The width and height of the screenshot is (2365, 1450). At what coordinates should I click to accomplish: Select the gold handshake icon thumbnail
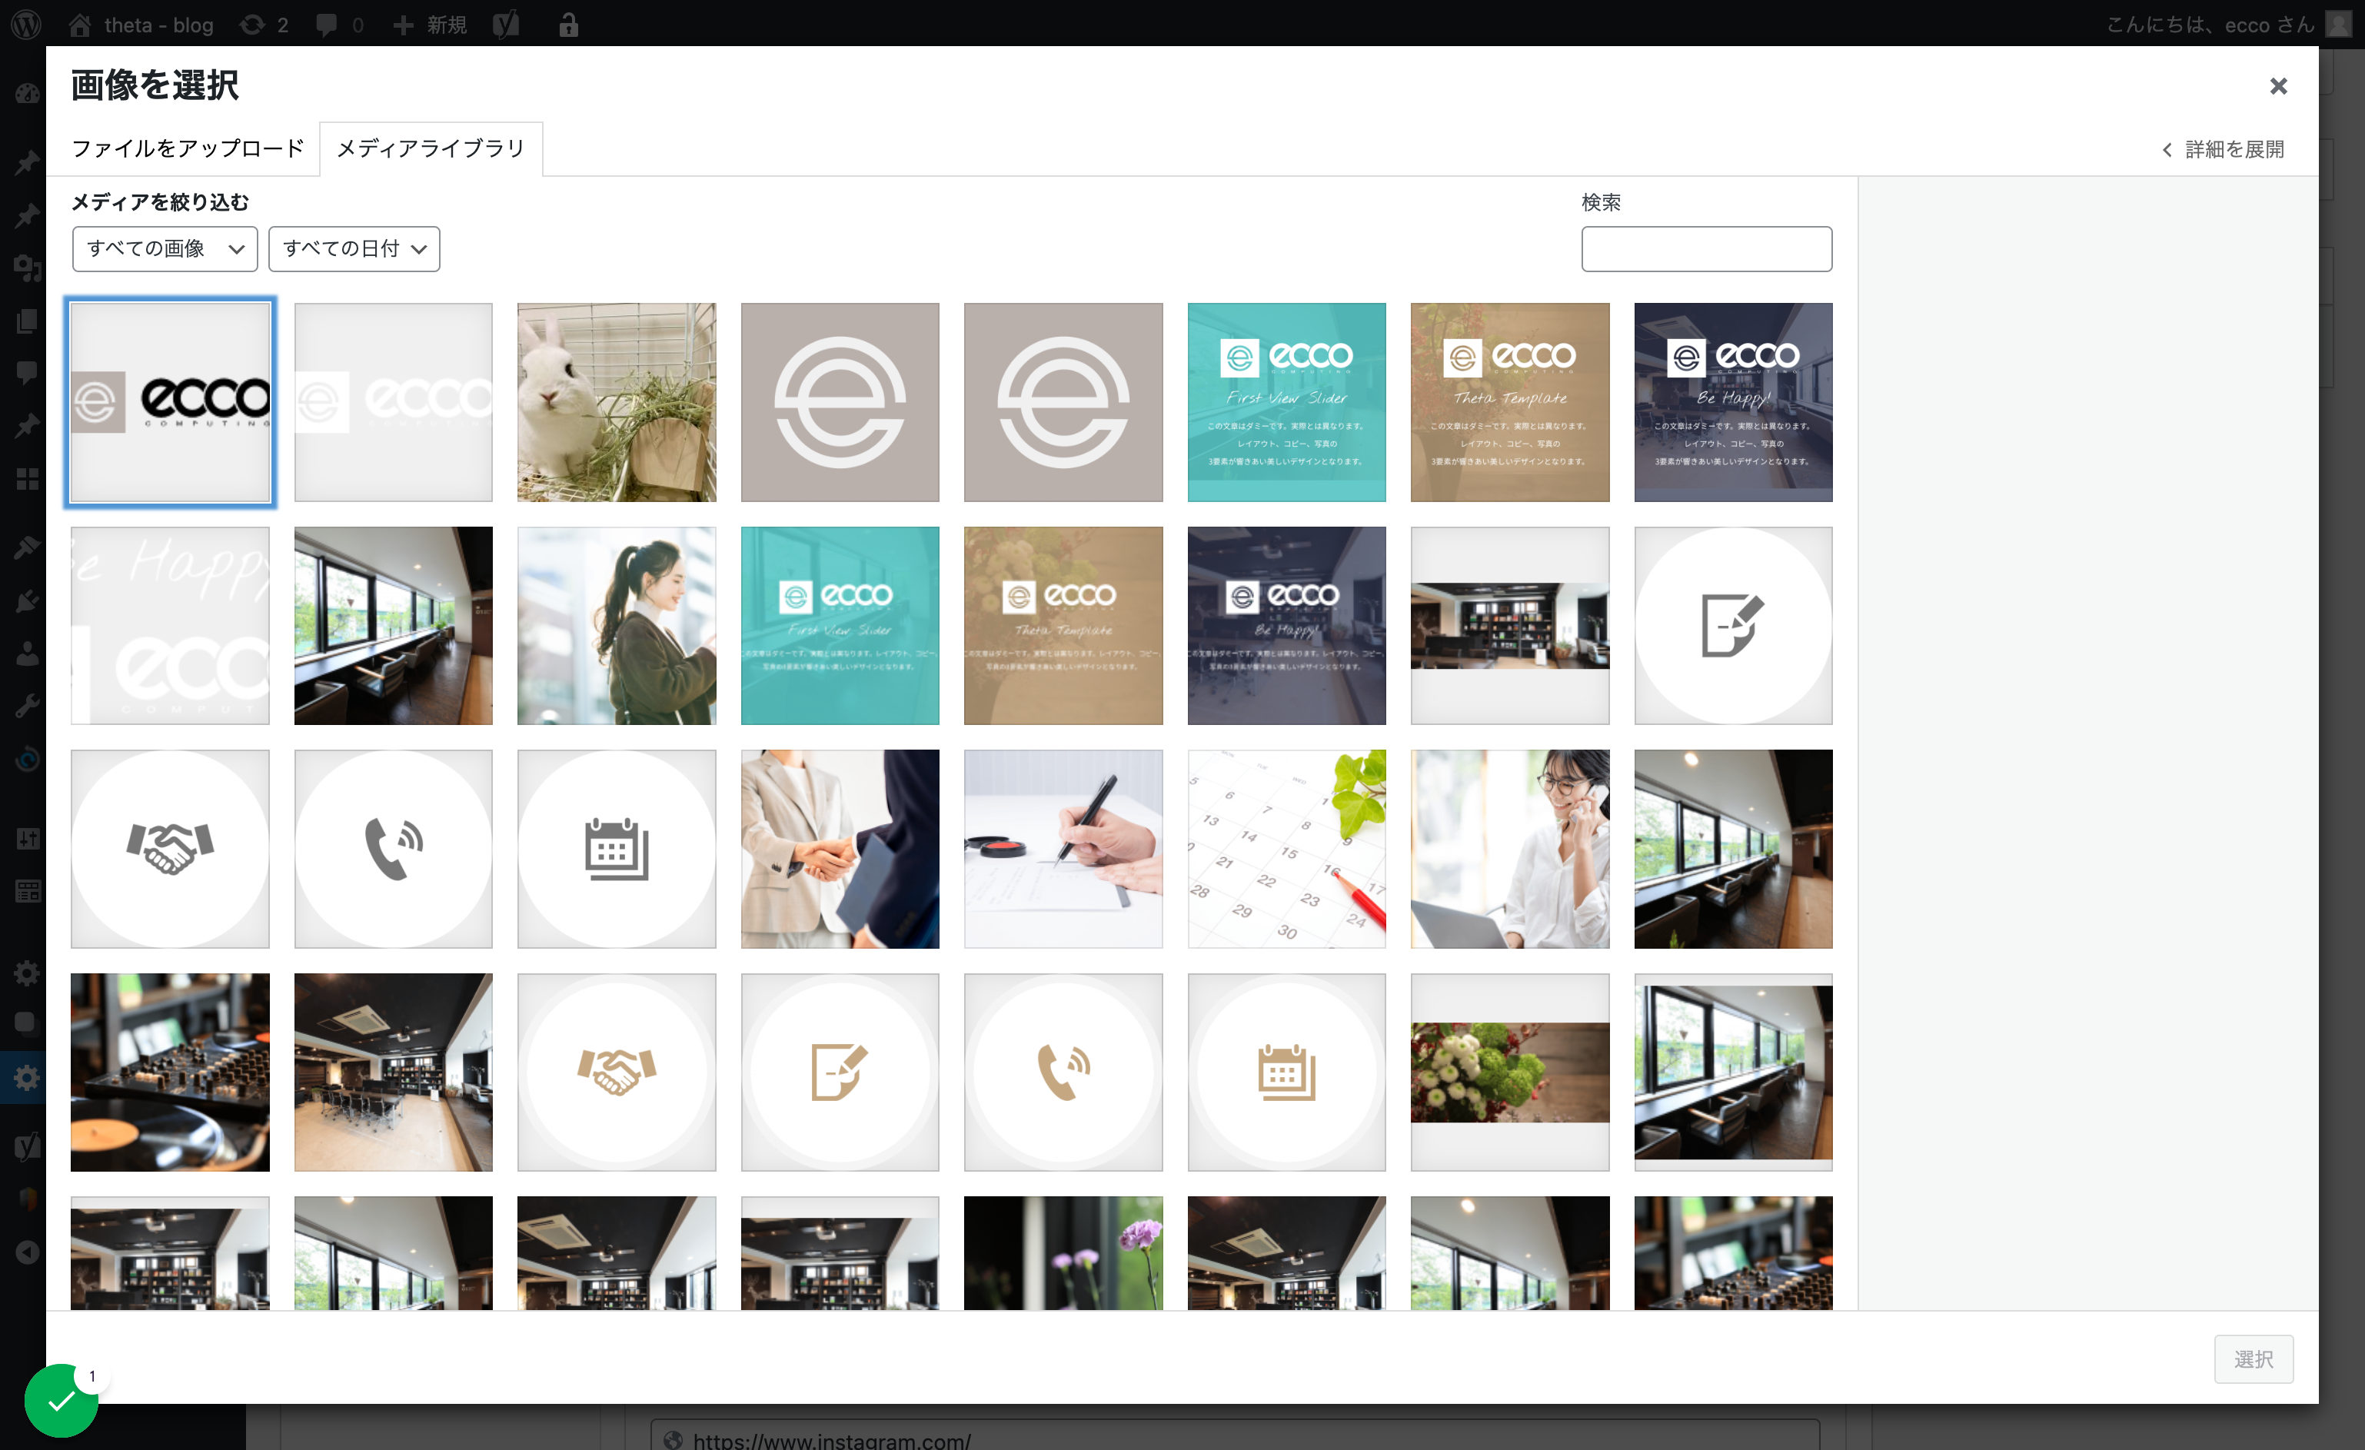point(616,1072)
